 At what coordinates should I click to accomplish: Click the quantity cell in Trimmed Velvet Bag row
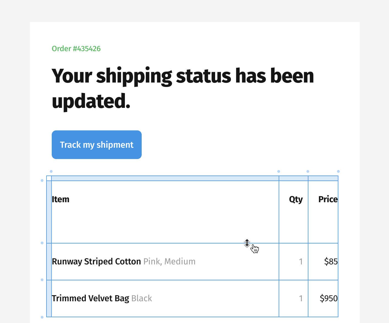click(294, 299)
